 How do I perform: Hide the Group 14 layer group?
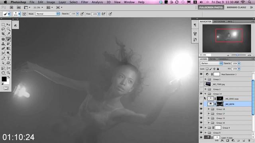[201, 94]
